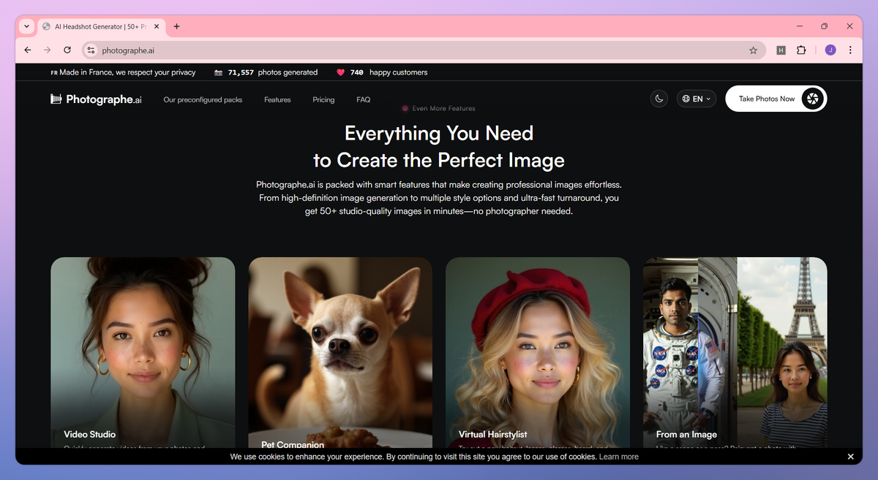Reload the photographe.ai page

[67, 50]
